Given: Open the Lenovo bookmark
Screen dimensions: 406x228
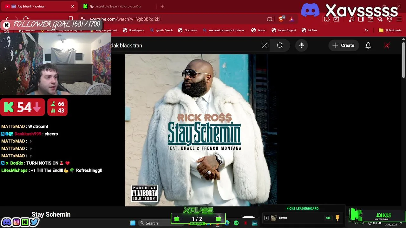Looking at the screenshot, I should pyautogui.click(x=259, y=30).
